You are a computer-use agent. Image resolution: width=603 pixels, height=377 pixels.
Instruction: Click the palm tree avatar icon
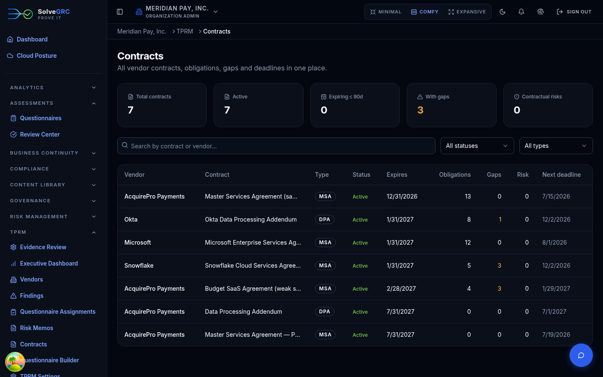[x=15, y=362]
